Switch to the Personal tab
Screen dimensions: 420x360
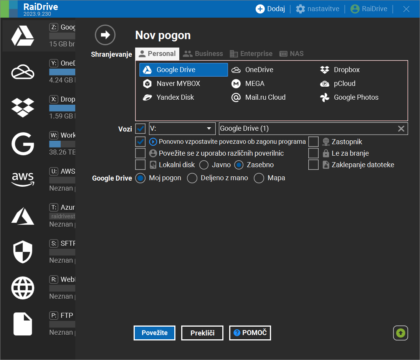pos(157,54)
